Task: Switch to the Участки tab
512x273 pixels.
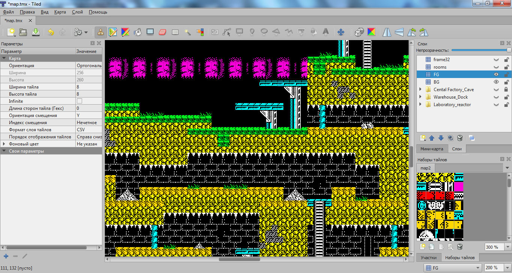Action: [x=428, y=258]
